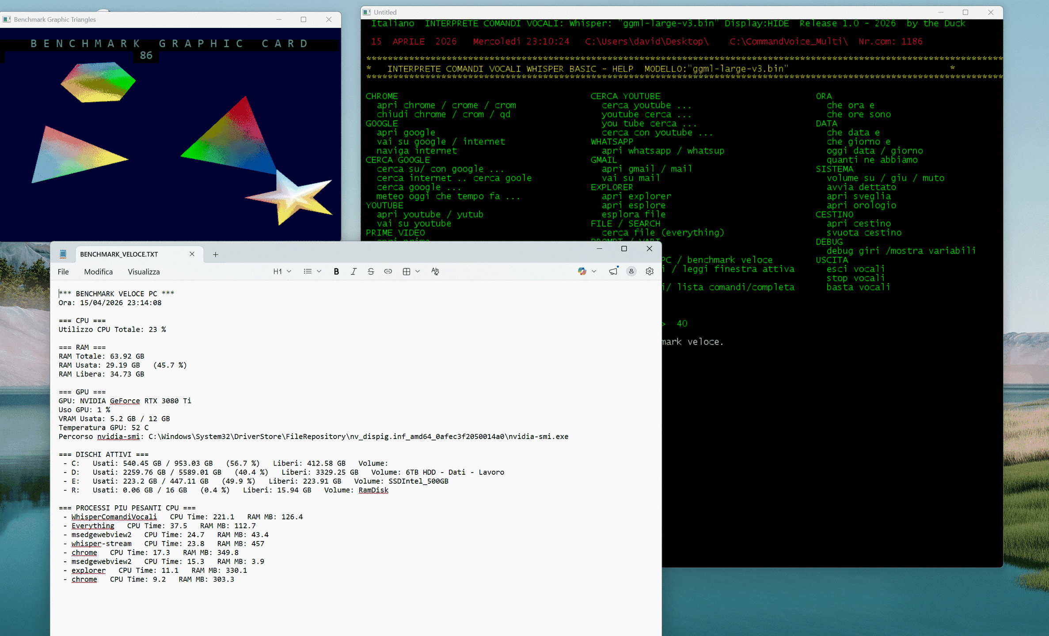
Task: Add a new Notepad tab
Action: (x=216, y=254)
